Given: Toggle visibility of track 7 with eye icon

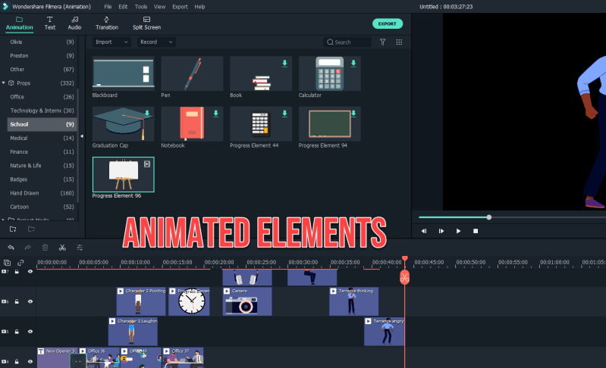Looking at the screenshot, I should (x=30, y=271).
